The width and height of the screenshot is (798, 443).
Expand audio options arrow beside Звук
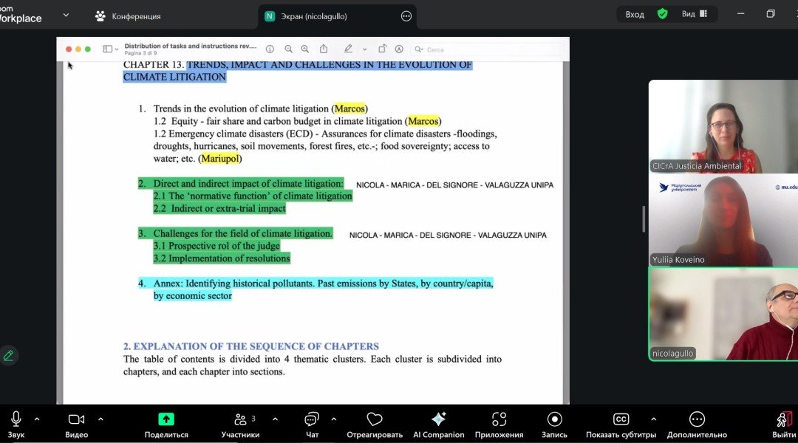tap(37, 419)
